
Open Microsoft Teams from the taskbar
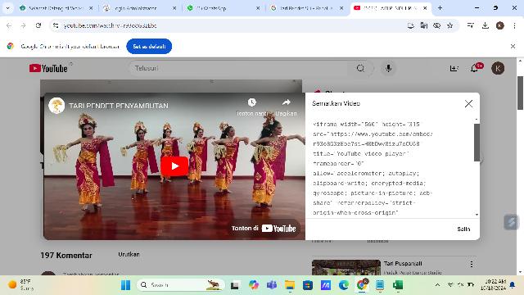272,285
